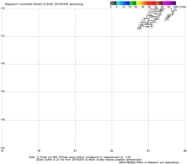Click the latitude label '-18'
The width and height of the screenshot is (187, 164).
(2, 119)
